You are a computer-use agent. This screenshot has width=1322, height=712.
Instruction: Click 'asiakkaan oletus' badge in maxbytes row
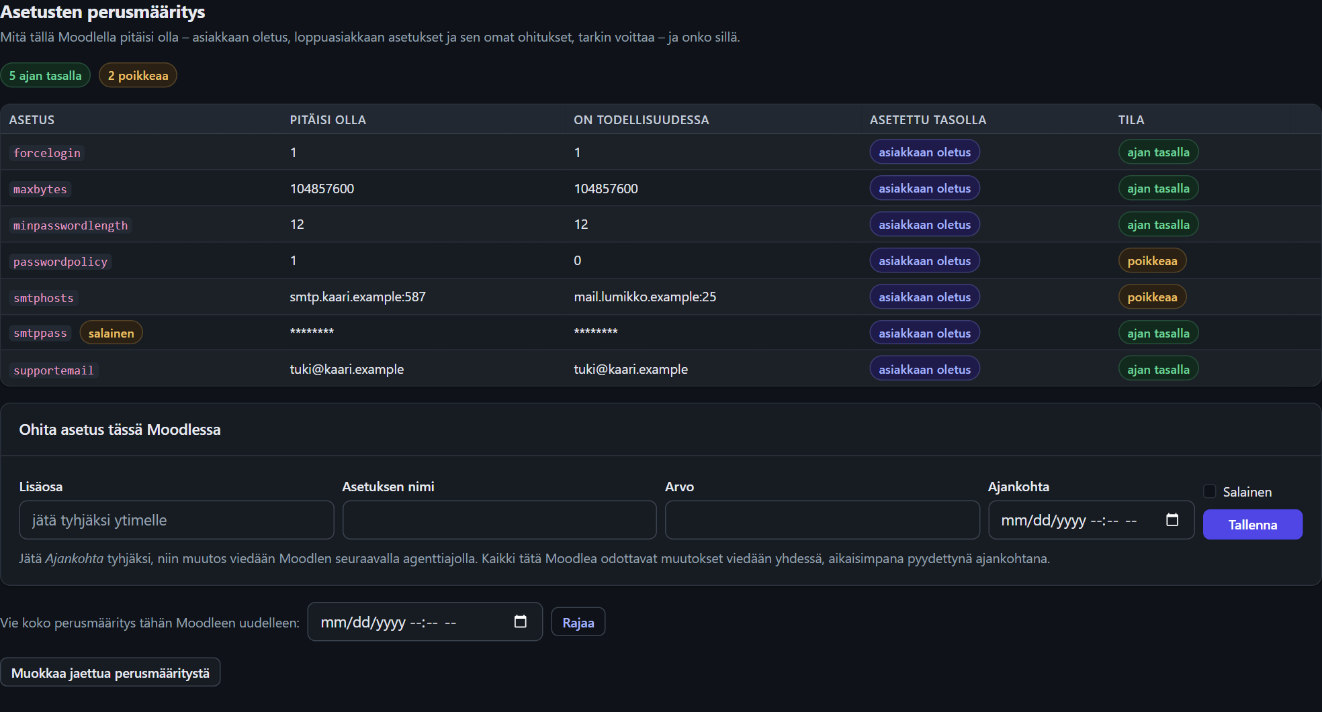(x=924, y=188)
